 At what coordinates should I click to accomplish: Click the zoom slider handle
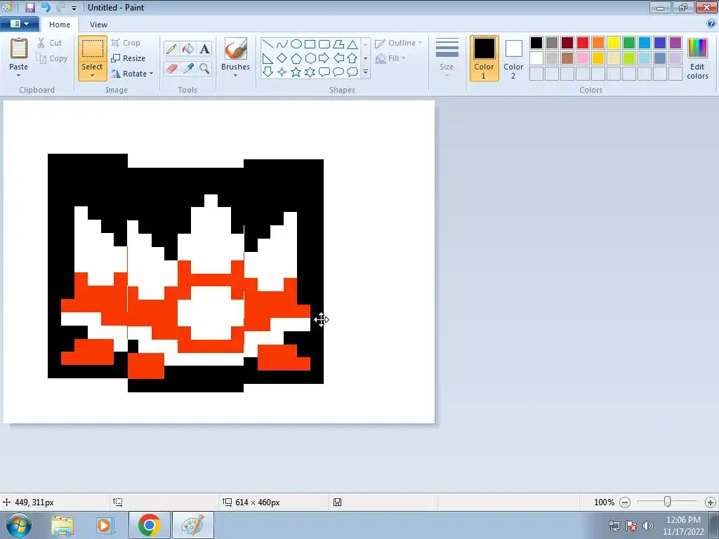click(x=668, y=502)
